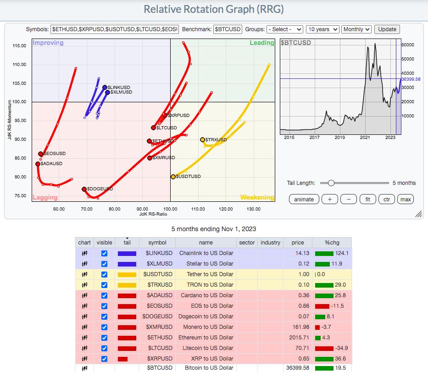Uncheck visibility for $XLMUSD
This screenshot has height=372, width=428.
(104, 264)
